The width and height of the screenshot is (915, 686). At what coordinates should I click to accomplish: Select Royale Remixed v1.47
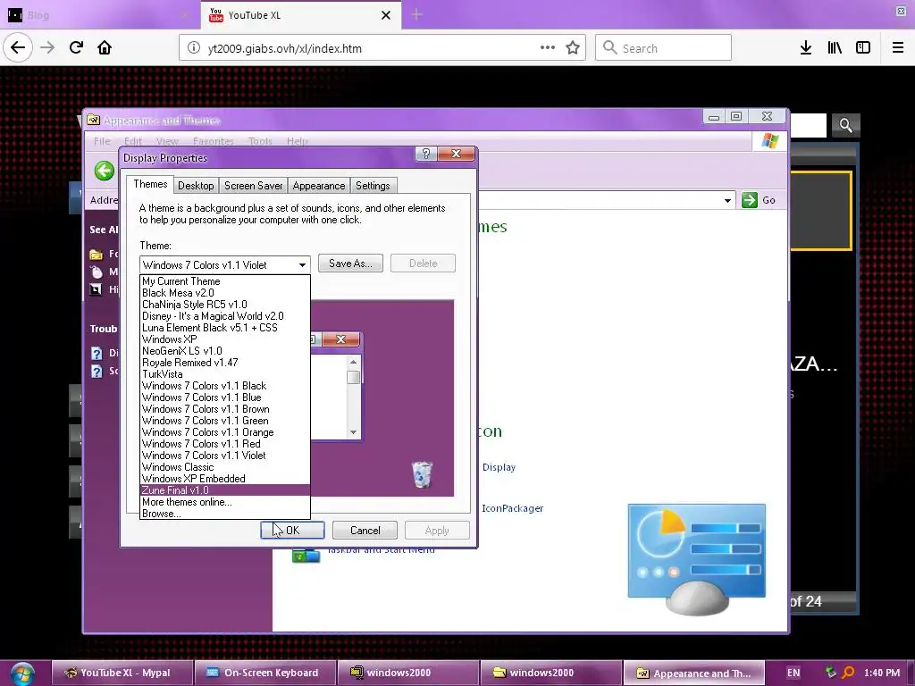click(x=225, y=363)
